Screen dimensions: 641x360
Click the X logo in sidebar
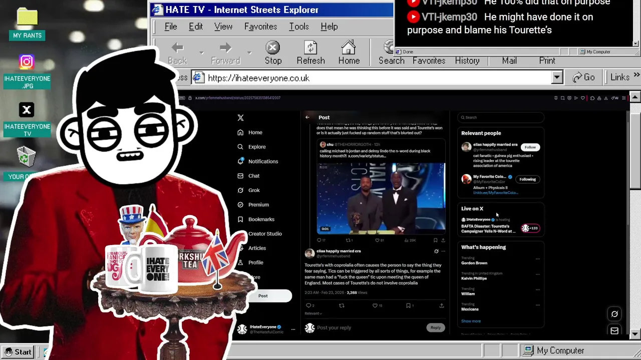(240, 117)
